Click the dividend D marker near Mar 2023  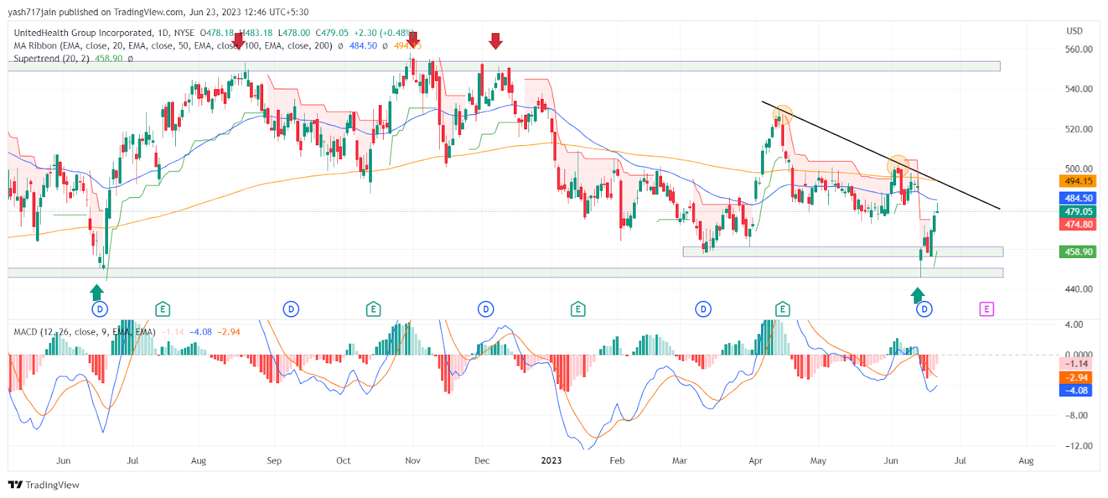coord(704,309)
